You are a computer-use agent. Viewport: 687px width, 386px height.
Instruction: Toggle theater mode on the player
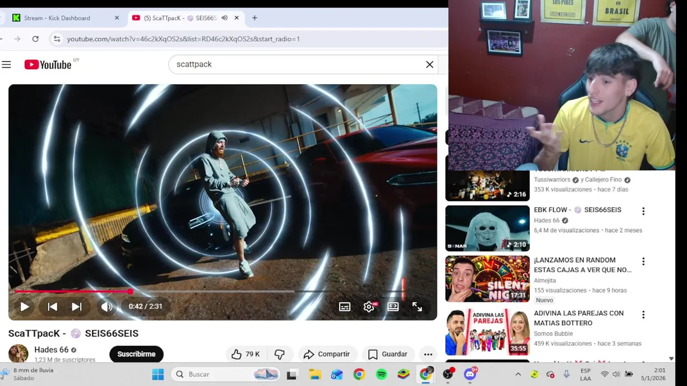pos(393,307)
